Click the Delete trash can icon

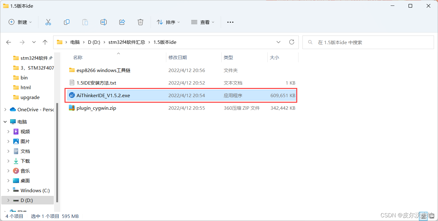pos(140,22)
